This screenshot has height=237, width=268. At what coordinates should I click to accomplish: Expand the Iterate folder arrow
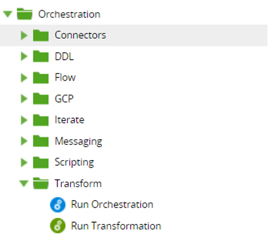(x=24, y=120)
